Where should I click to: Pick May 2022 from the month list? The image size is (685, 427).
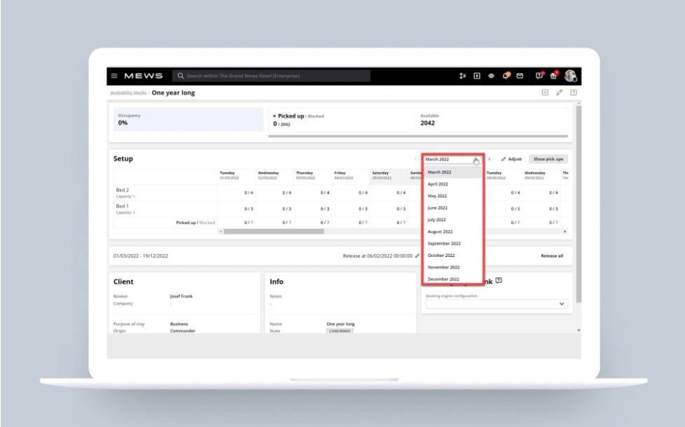437,196
